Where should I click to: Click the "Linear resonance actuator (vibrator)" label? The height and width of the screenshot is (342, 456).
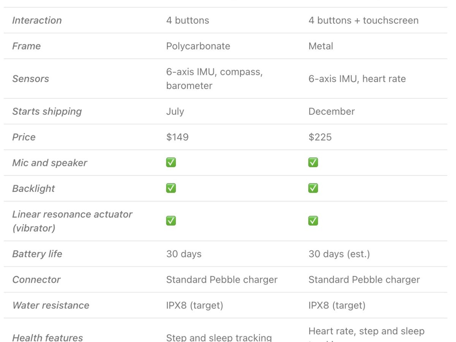click(x=72, y=221)
